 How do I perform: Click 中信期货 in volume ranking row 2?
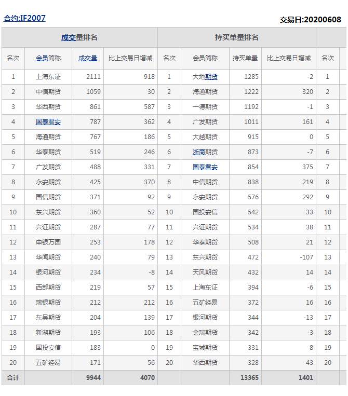pos(48,92)
